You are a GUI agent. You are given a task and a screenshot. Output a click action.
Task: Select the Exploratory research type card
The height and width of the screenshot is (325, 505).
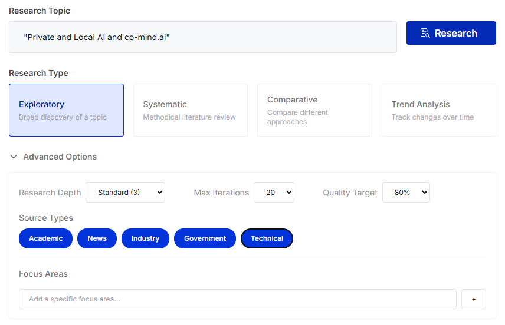point(66,110)
